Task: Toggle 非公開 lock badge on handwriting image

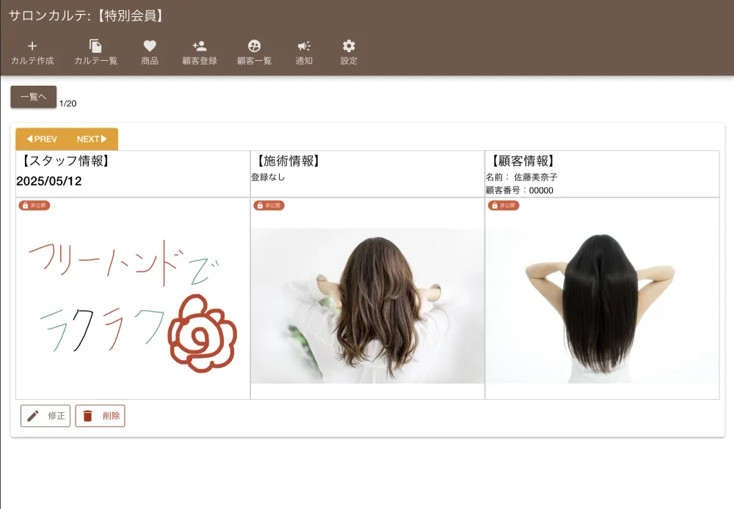Action: click(x=34, y=205)
